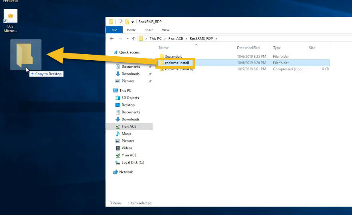Click the New folder quick access icon

click(127, 22)
